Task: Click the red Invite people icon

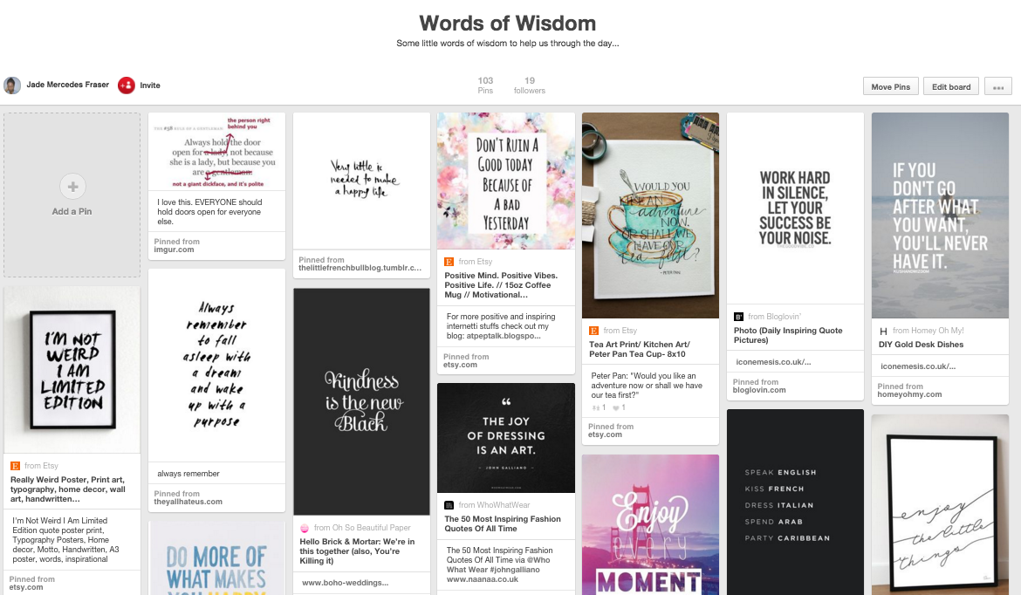Action: 127,85
